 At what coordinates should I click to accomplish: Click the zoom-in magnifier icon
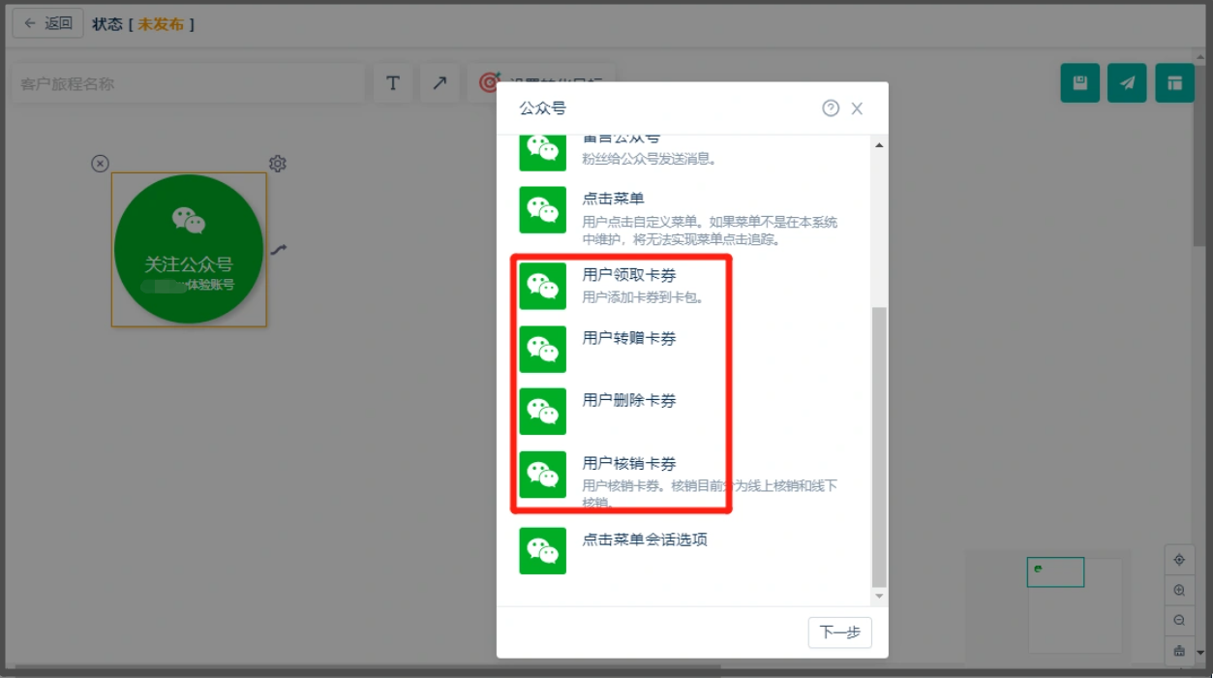(x=1179, y=590)
